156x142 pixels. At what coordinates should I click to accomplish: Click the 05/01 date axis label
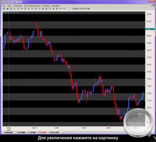pos(109,128)
